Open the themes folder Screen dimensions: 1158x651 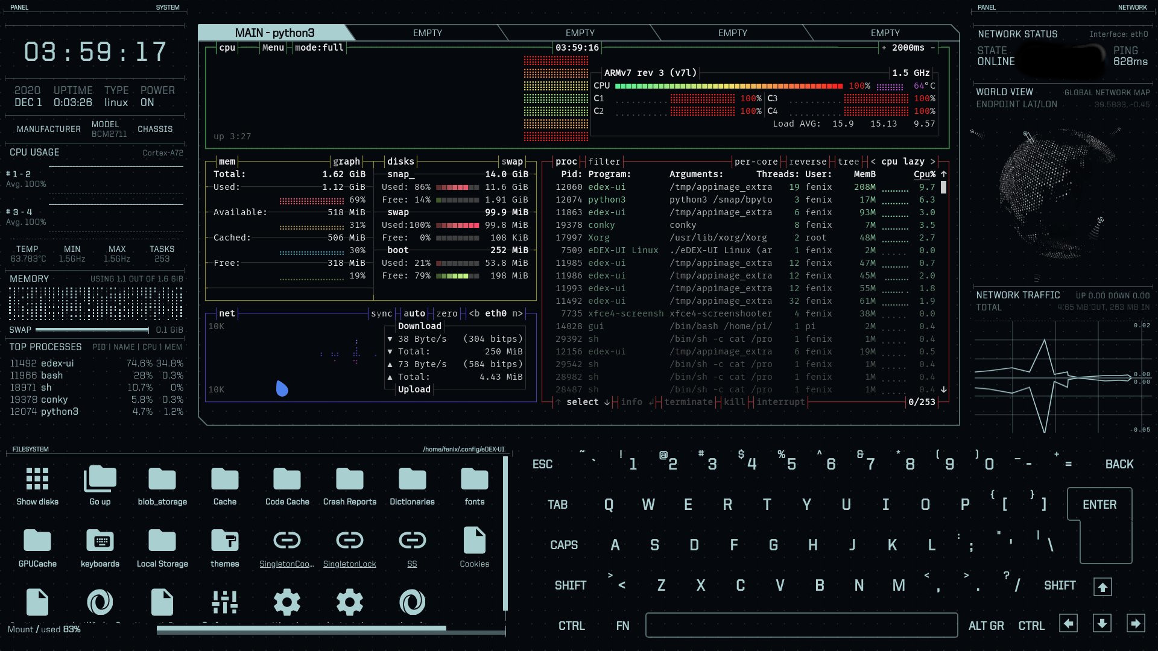pos(224,541)
